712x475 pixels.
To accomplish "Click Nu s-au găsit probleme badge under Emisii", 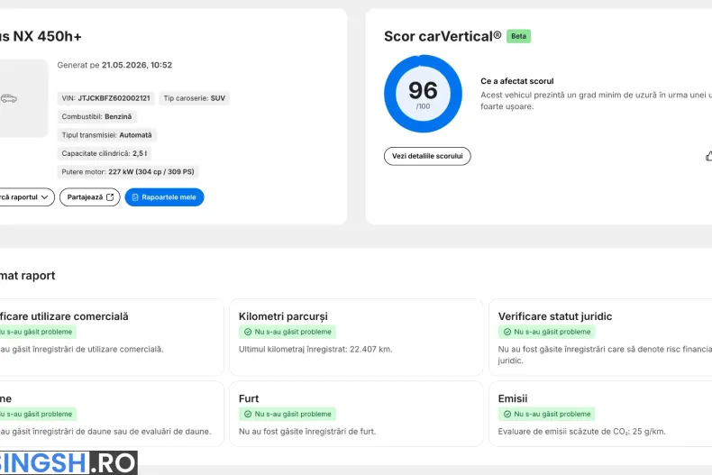I will (x=547, y=414).
